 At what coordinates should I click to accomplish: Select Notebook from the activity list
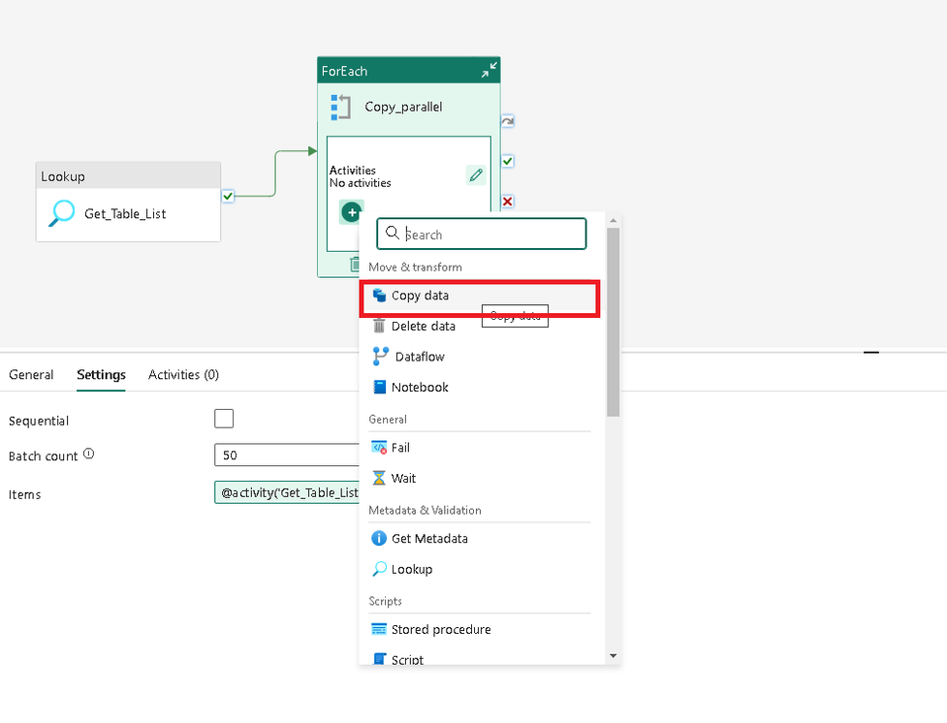[x=419, y=387]
